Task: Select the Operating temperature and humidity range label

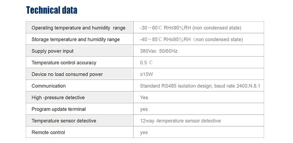Action: point(79,28)
